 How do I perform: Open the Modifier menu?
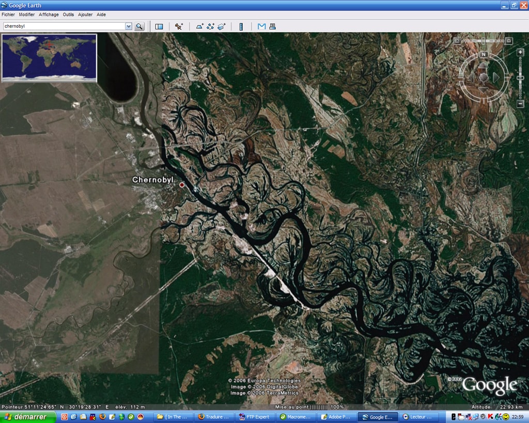[x=27, y=14]
